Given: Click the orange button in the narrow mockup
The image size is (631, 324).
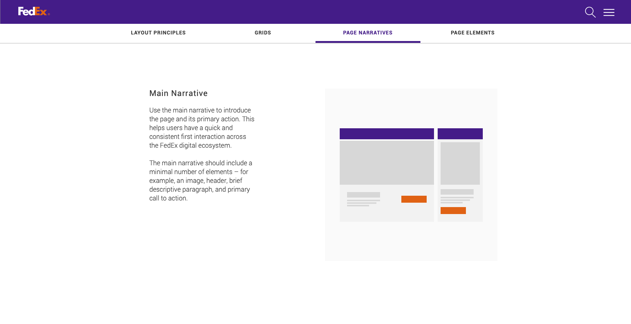Looking at the screenshot, I should 453,210.
